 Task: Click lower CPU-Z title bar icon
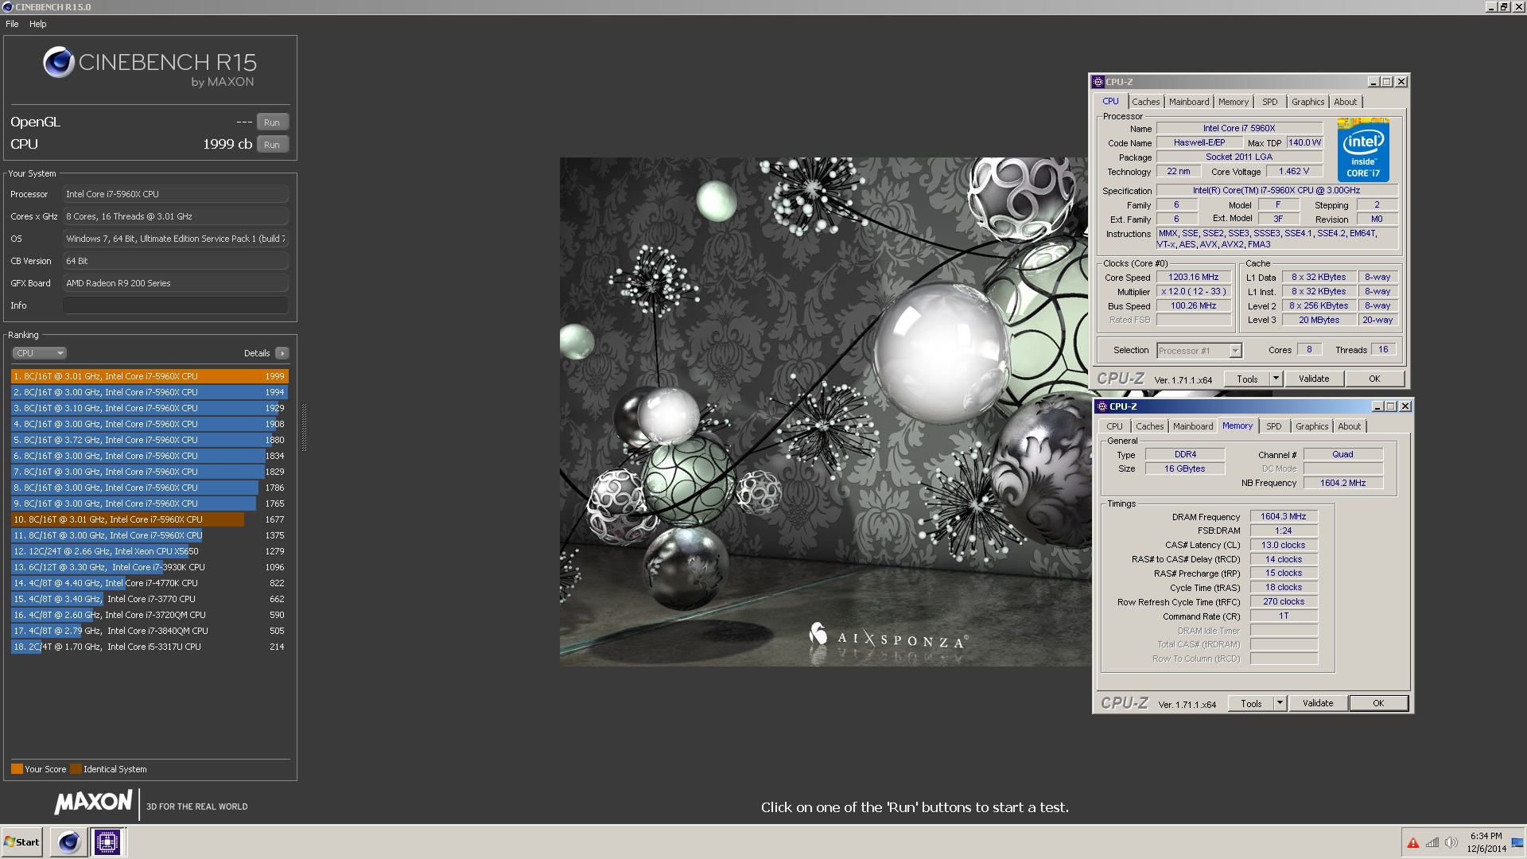(1102, 406)
